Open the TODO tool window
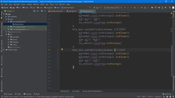 [18, 94]
